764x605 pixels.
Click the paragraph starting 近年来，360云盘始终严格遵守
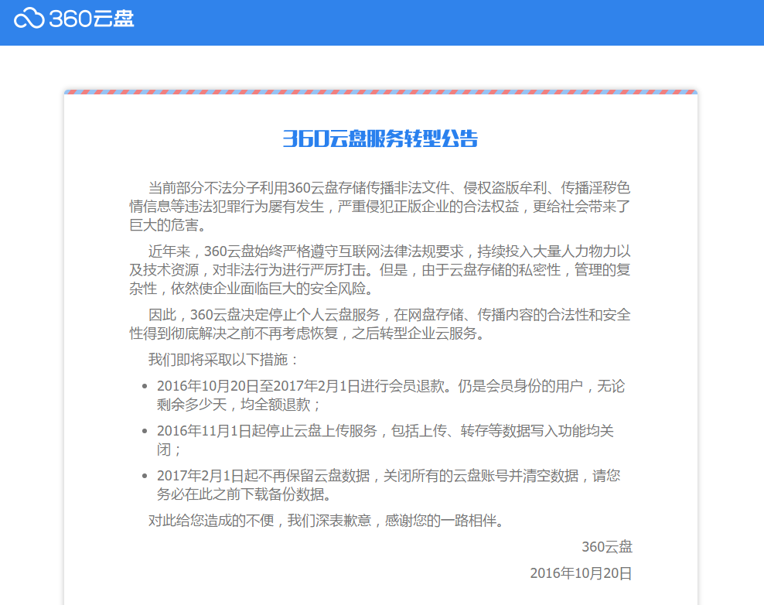(x=380, y=269)
